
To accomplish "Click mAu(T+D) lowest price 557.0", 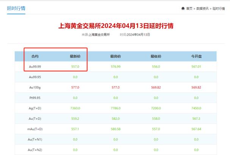I will [156, 129].
